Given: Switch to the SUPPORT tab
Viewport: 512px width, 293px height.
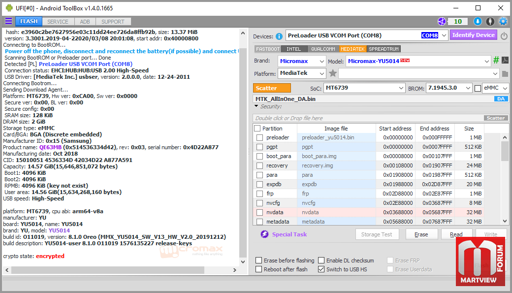Looking at the screenshot, I should (113, 22).
